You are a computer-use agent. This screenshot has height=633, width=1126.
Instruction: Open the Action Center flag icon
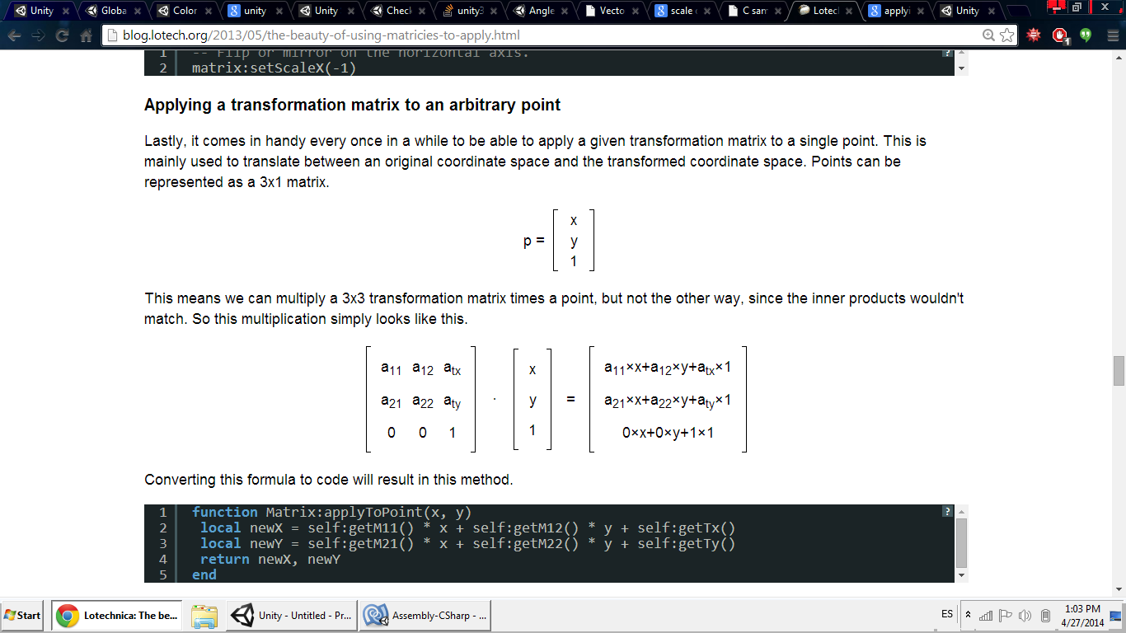coord(1006,615)
